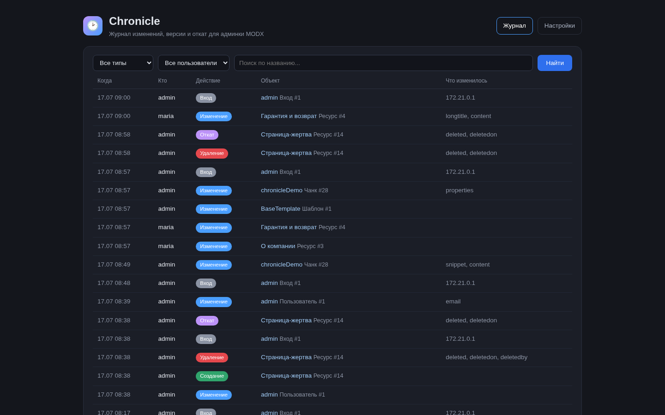This screenshot has width=665, height=415.
Task: Click the red "Удаление" badge in the 08:58 row
Action: point(212,154)
